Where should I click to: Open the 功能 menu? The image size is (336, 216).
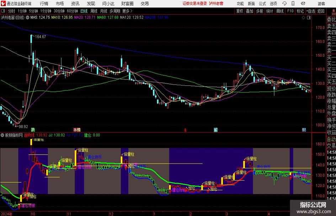click(240, 4)
